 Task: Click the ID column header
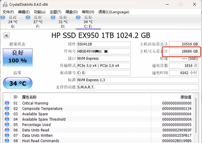(15, 97)
